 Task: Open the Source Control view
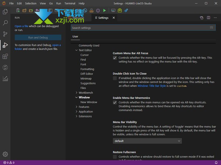coord(5,34)
